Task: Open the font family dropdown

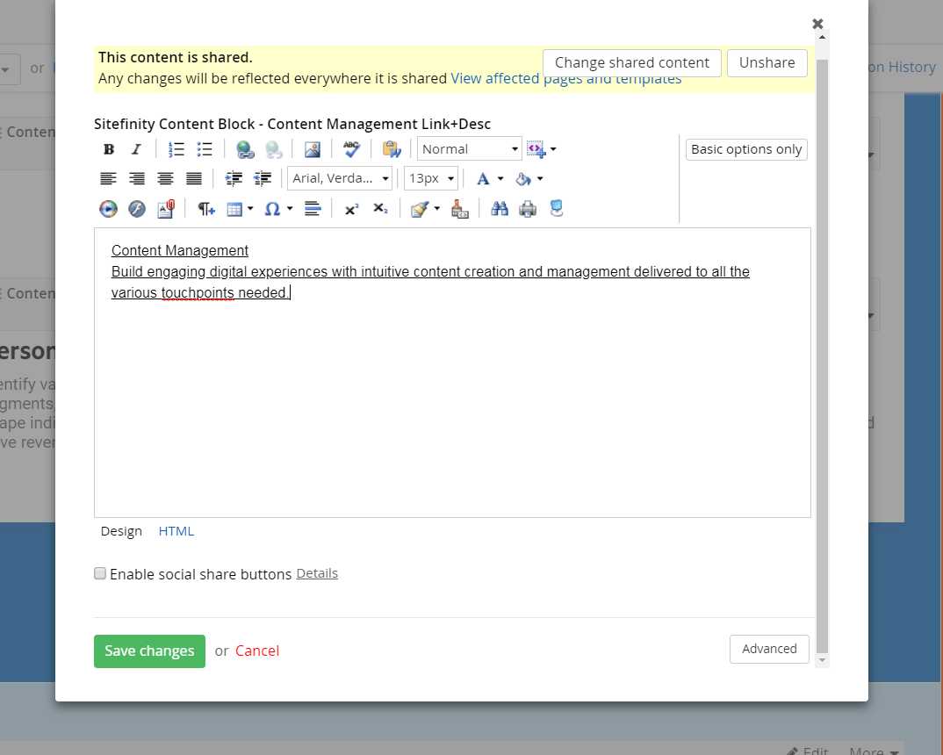Action: (x=339, y=178)
